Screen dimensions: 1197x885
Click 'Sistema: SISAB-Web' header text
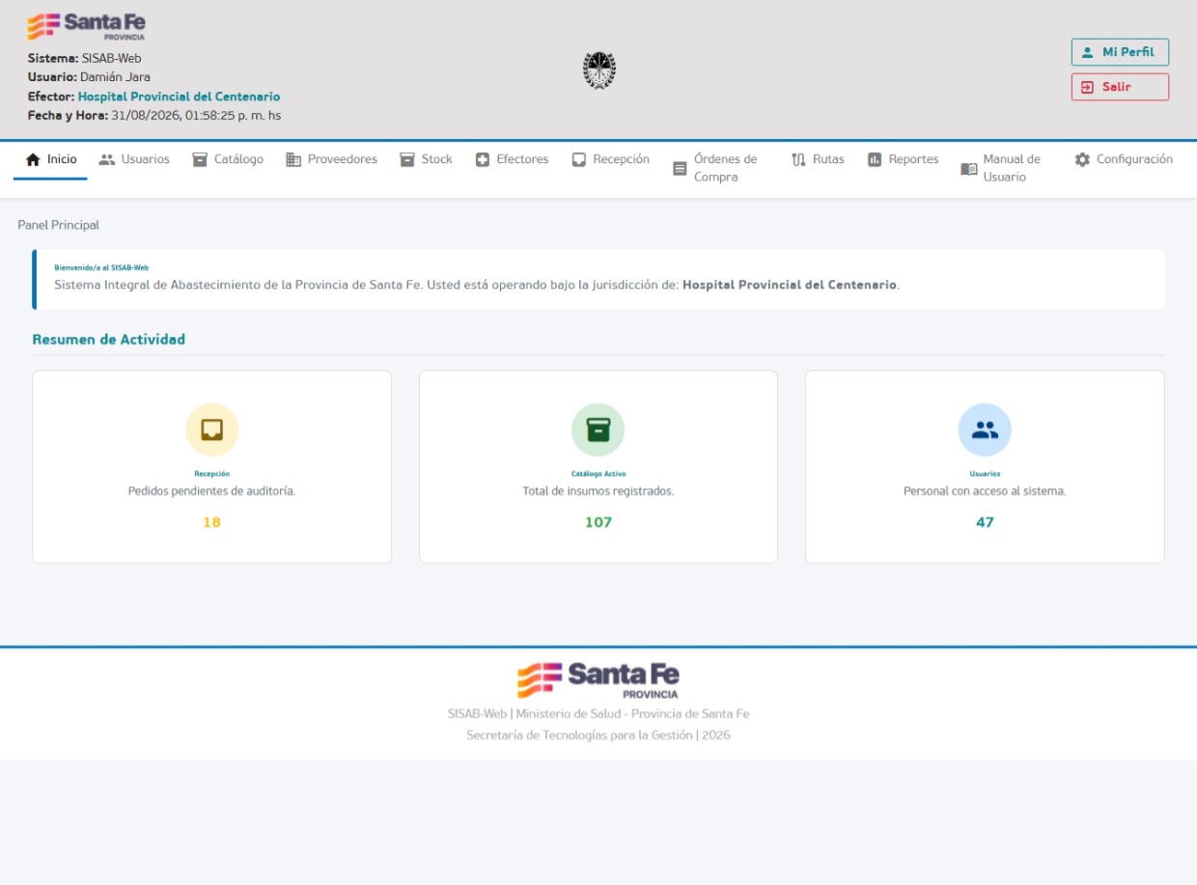[85, 58]
